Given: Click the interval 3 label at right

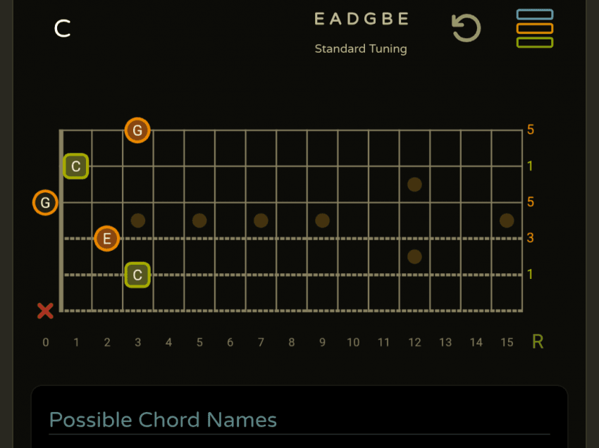Looking at the screenshot, I should coord(531,238).
